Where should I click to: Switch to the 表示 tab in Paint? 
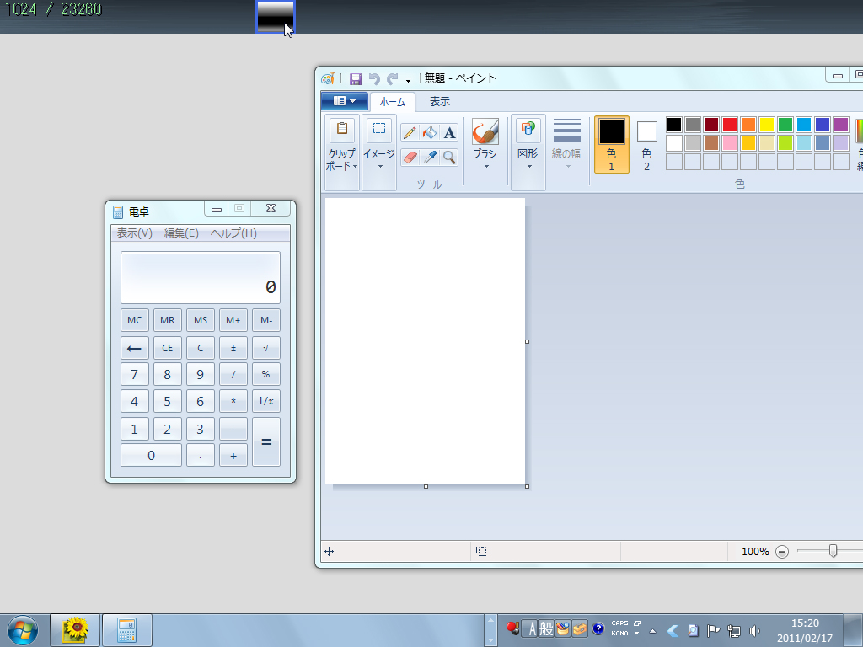point(439,101)
